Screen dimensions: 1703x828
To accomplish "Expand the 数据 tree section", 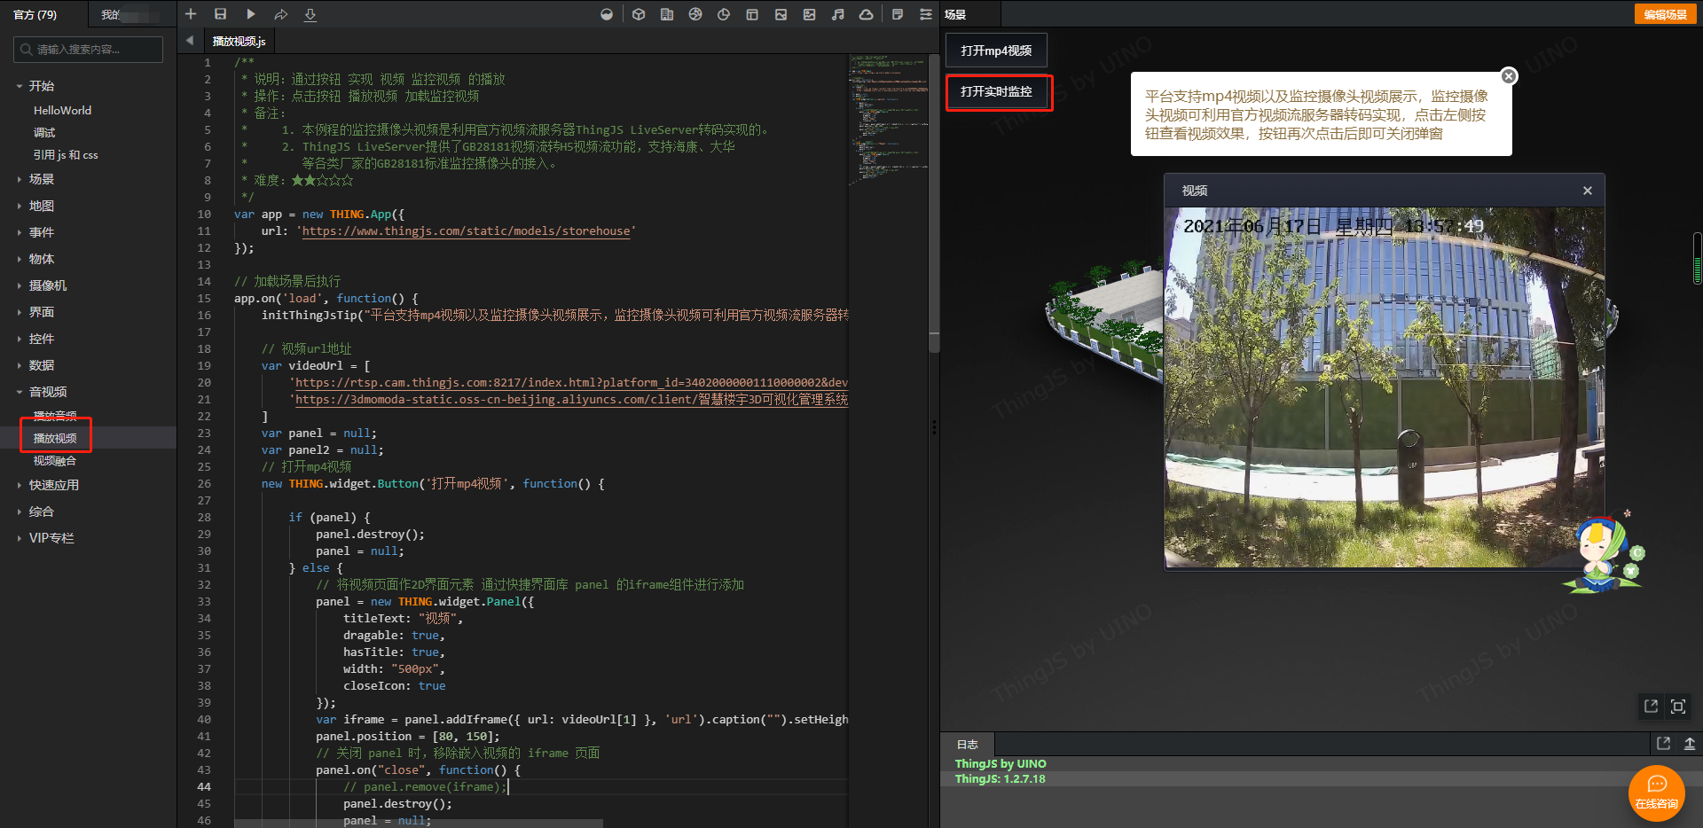I will (42, 365).
